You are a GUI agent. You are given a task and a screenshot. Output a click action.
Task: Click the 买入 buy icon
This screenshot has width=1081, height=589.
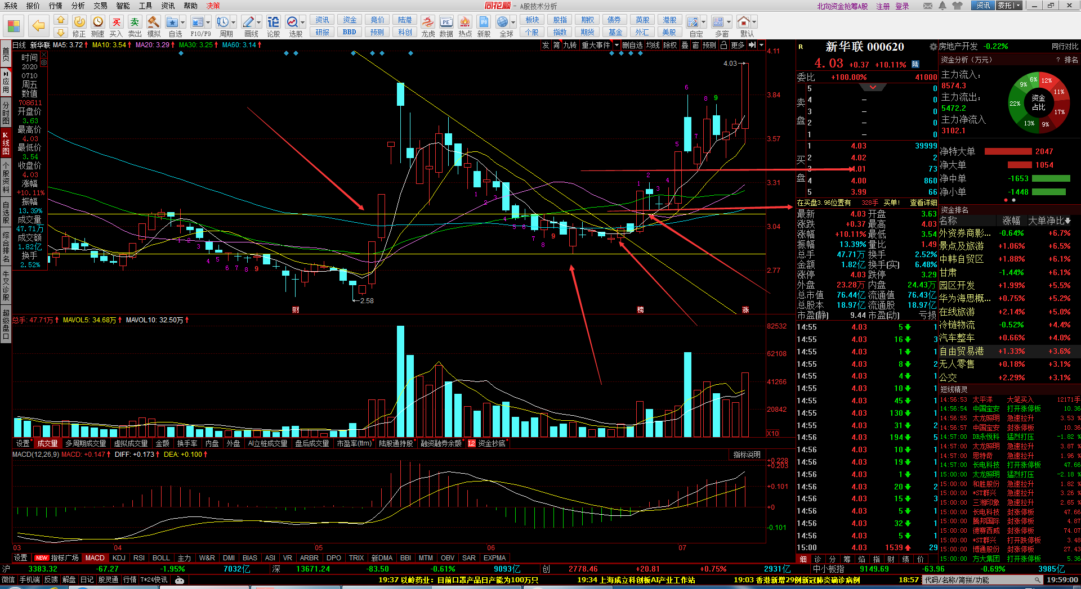click(116, 22)
